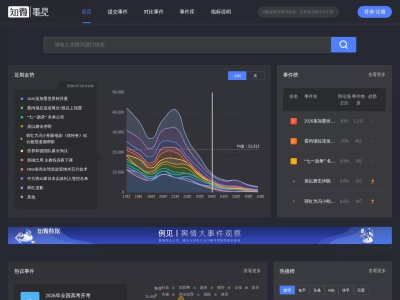Click upward trend arrow for 美以袭击伊朗
The image size is (400, 300).
pyautogui.click(x=372, y=181)
